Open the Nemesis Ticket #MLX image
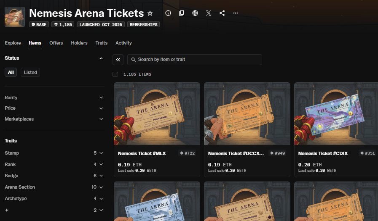This screenshot has height=221, width=378. click(x=157, y=114)
